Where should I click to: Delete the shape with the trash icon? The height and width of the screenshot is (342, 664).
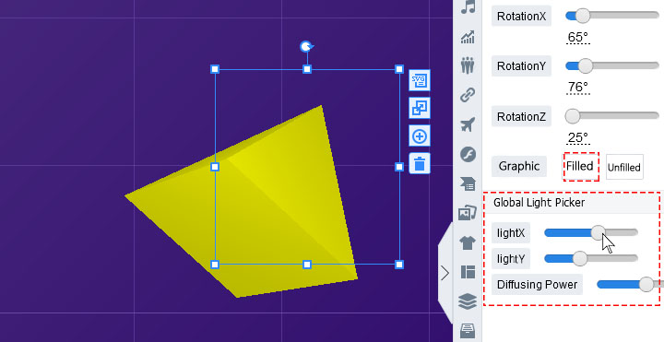click(x=420, y=163)
